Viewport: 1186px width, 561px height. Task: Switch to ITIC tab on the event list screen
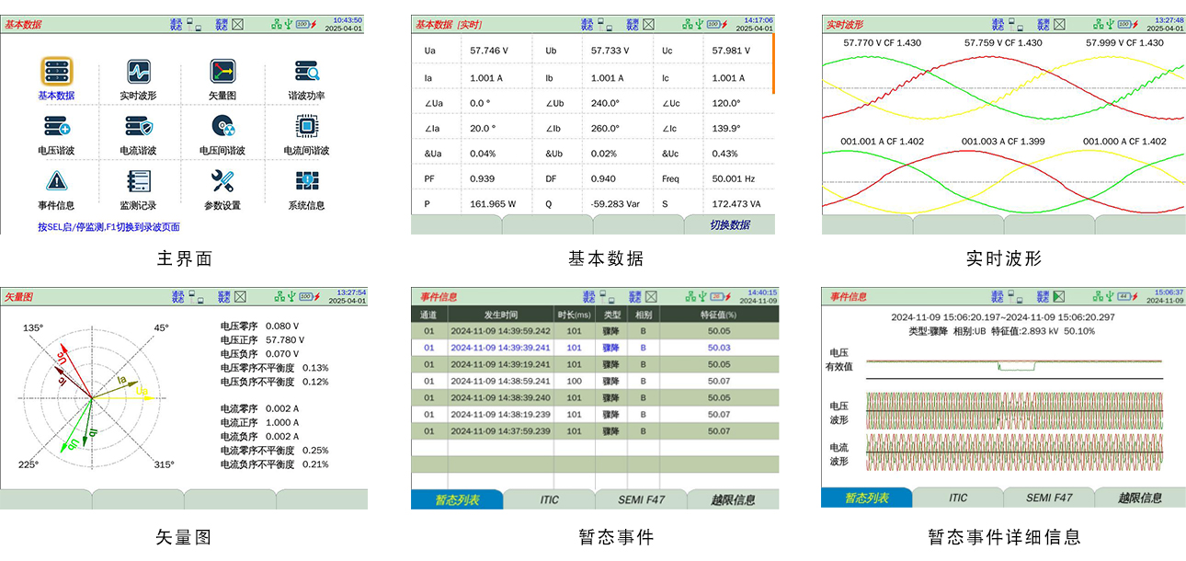coord(549,499)
